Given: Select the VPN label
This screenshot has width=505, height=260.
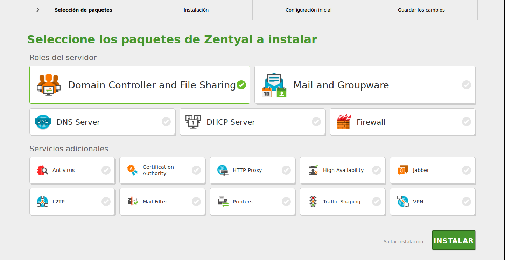Looking at the screenshot, I should 418,202.
